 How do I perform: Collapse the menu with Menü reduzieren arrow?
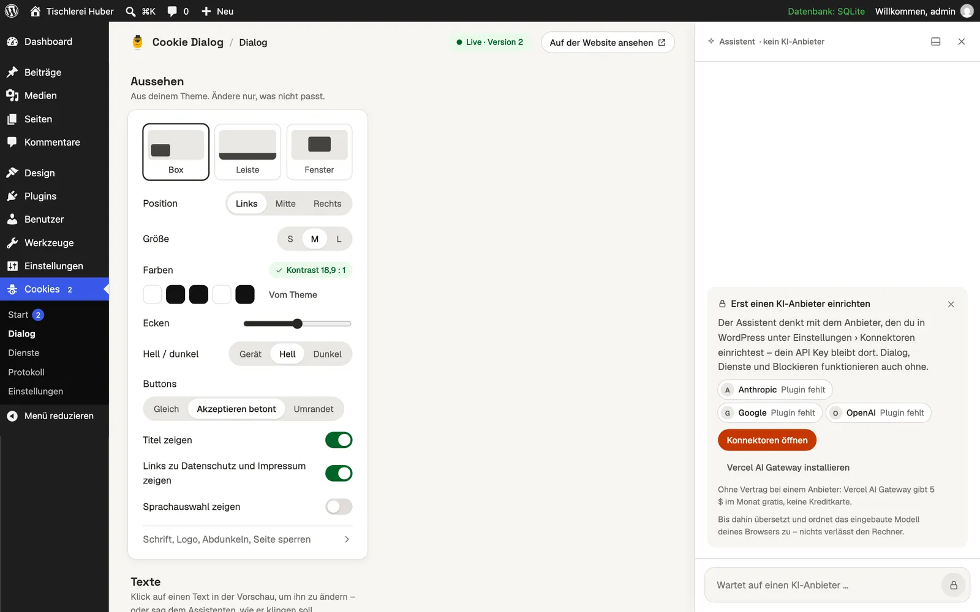click(x=12, y=416)
